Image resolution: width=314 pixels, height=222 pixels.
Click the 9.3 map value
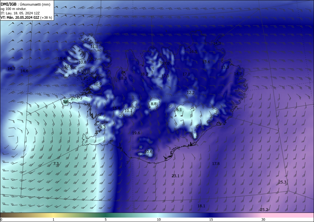[x=103, y=127]
